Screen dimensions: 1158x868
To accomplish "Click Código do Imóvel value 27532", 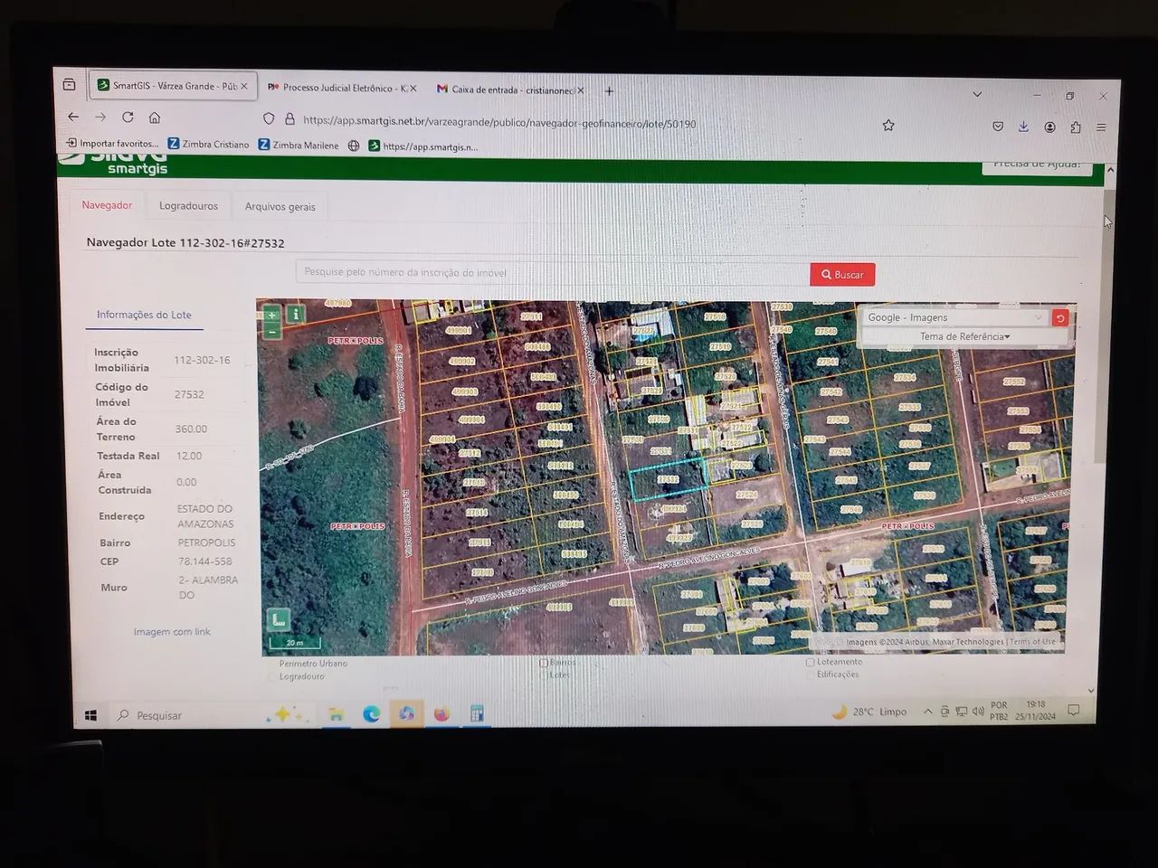I will pyautogui.click(x=189, y=394).
